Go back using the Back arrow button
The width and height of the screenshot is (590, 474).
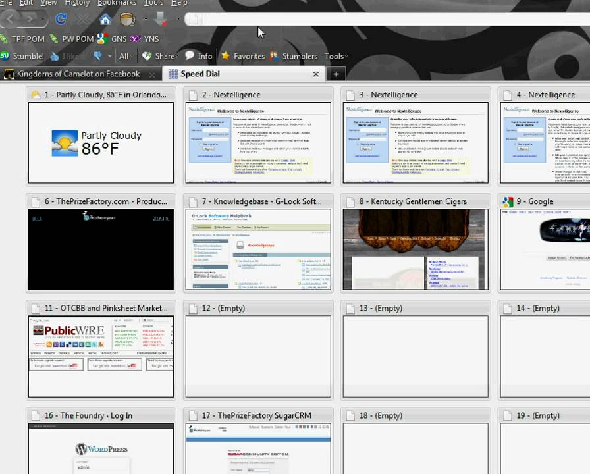[x=11, y=19]
